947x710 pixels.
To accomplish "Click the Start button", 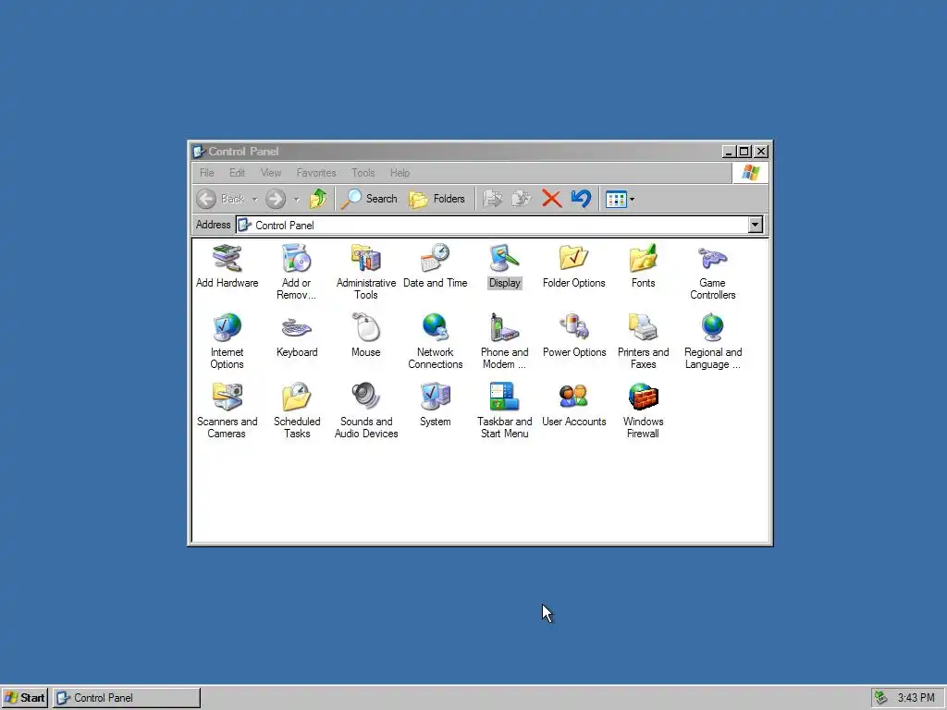I will pyautogui.click(x=25, y=698).
